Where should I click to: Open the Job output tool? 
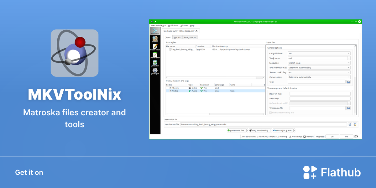click(x=155, y=71)
